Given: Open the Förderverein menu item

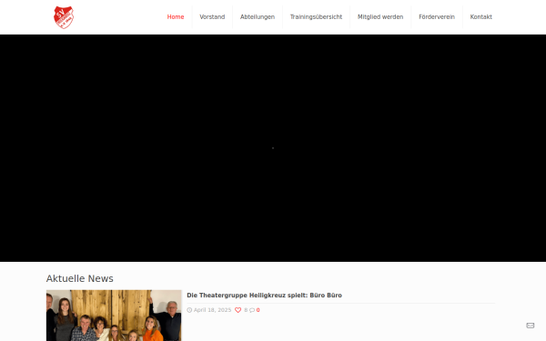Looking at the screenshot, I should [437, 16].
